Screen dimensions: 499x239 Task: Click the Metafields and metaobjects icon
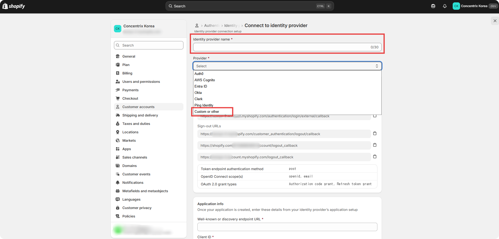pyautogui.click(x=118, y=191)
